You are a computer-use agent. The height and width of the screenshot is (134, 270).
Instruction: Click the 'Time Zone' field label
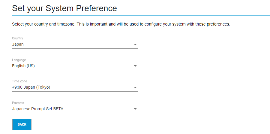coord(19,81)
